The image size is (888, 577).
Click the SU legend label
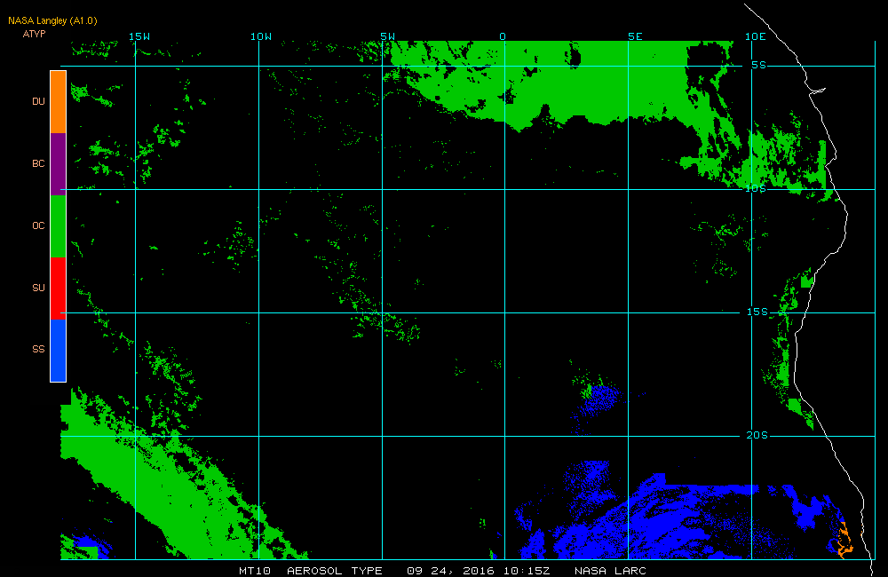coord(38,288)
